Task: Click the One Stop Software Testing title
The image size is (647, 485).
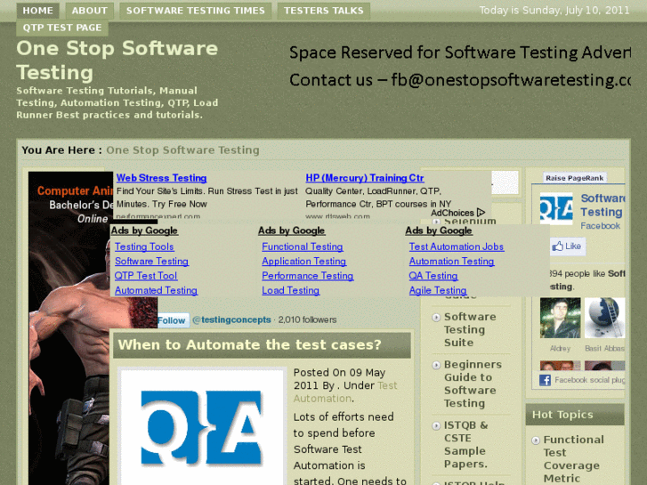Action: (117, 61)
